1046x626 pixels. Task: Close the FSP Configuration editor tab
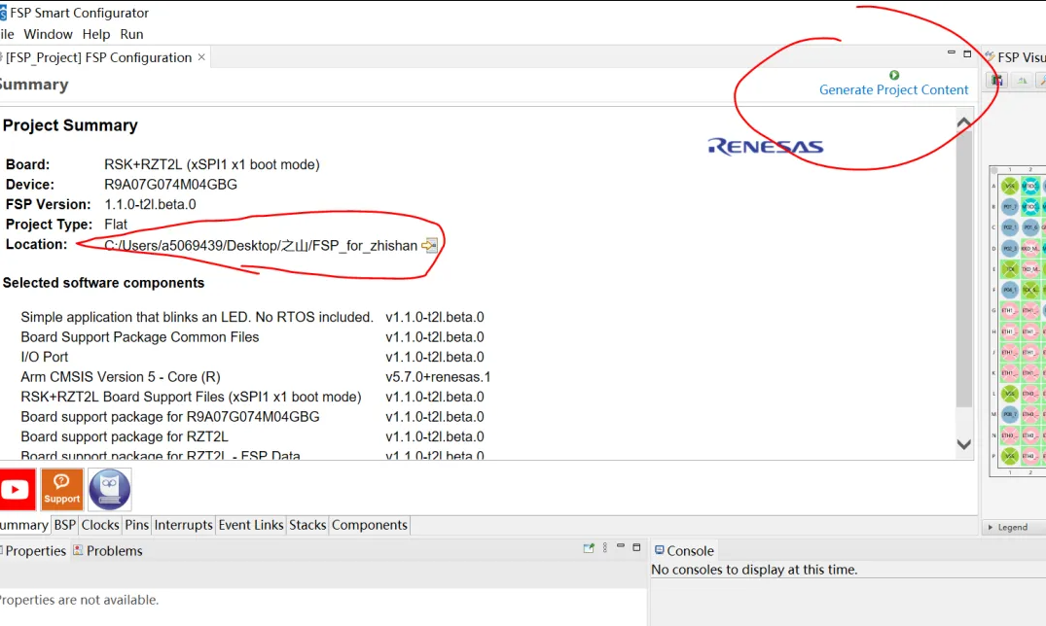point(201,57)
